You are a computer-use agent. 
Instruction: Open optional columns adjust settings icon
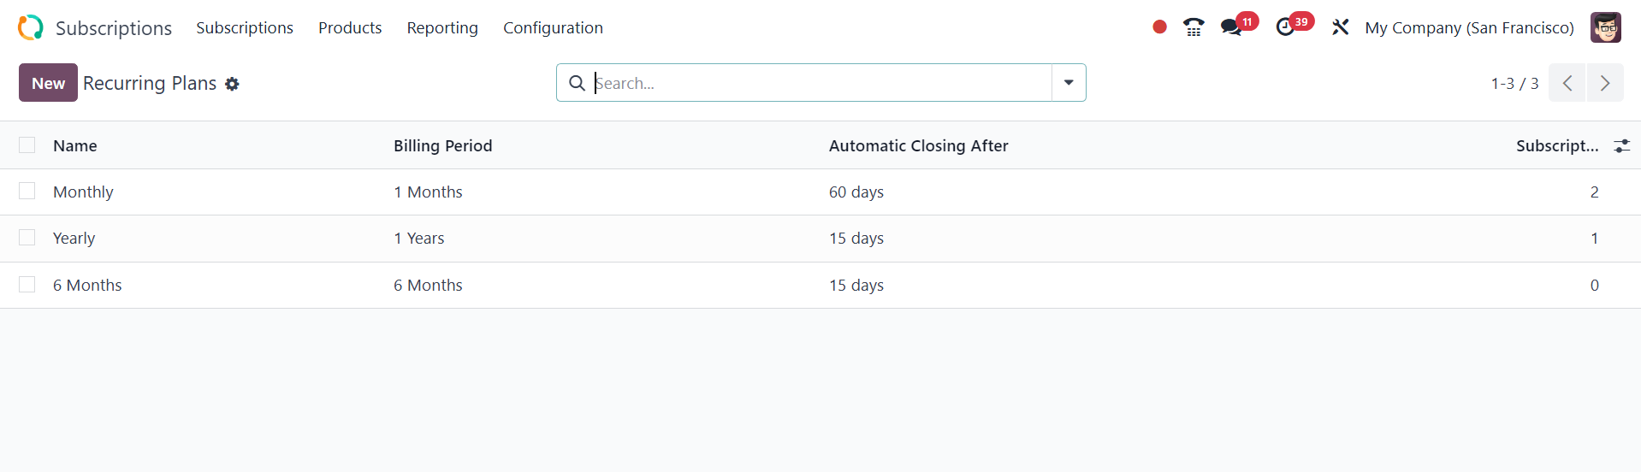tap(1621, 146)
